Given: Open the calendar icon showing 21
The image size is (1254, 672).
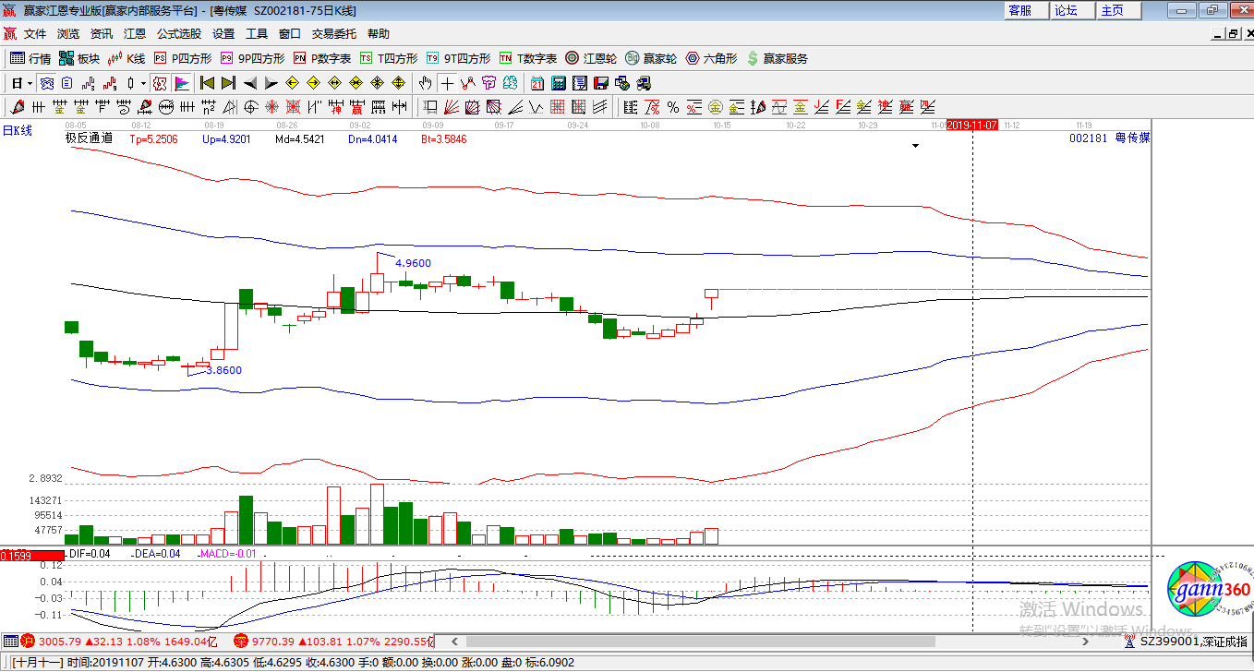Looking at the screenshot, I should coord(537,83).
